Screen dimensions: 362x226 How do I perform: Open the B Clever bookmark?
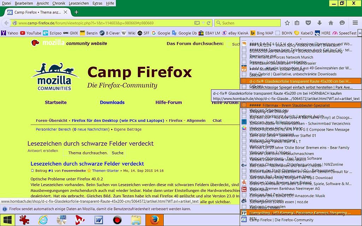[110, 33]
